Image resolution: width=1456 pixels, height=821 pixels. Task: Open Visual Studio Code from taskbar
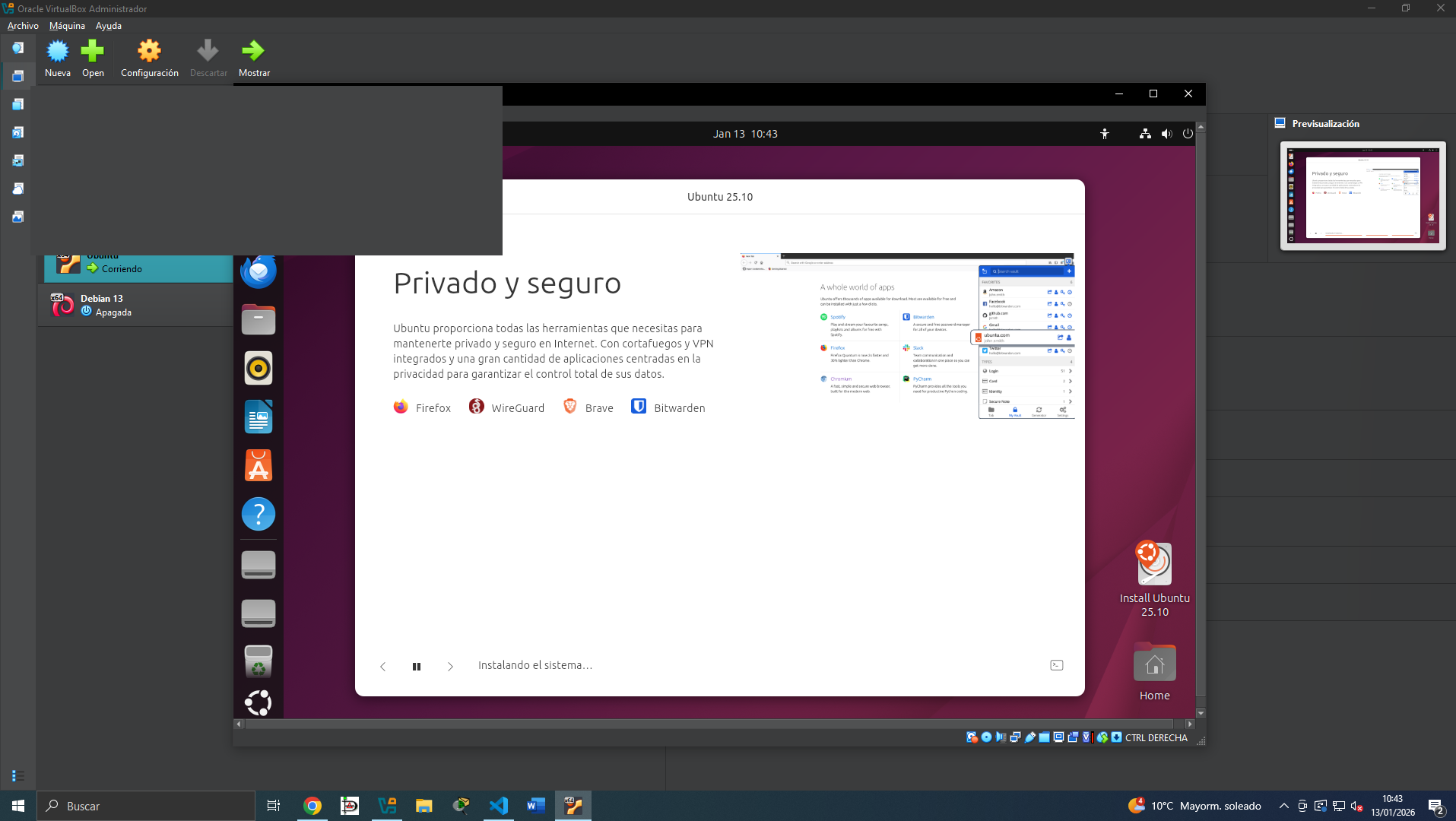click(498, 806)
